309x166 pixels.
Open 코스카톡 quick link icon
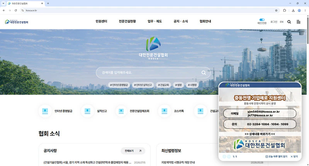pos(165,111)
